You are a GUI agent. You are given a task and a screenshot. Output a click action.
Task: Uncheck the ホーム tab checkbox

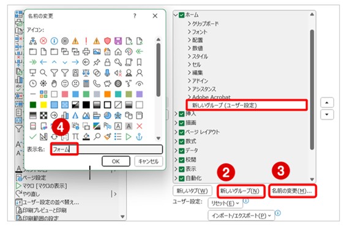coord(182,15)
